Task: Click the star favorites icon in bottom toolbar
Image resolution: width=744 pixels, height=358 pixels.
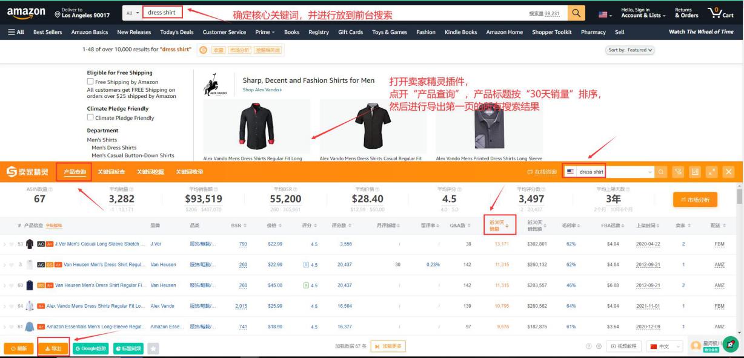Action: [153, 348]
